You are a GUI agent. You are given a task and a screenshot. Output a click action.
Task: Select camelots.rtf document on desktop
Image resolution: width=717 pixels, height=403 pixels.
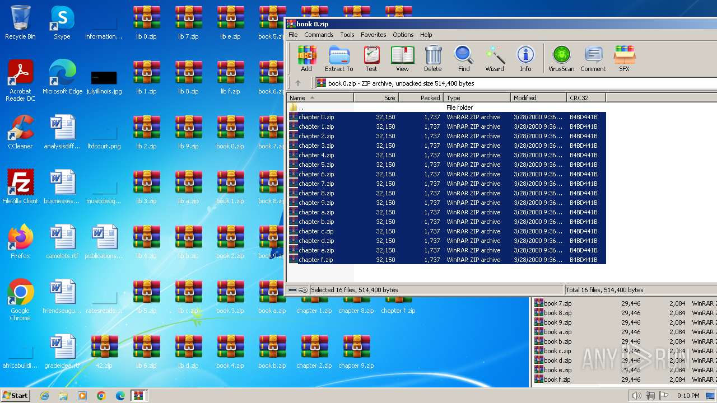click(62, 242)
